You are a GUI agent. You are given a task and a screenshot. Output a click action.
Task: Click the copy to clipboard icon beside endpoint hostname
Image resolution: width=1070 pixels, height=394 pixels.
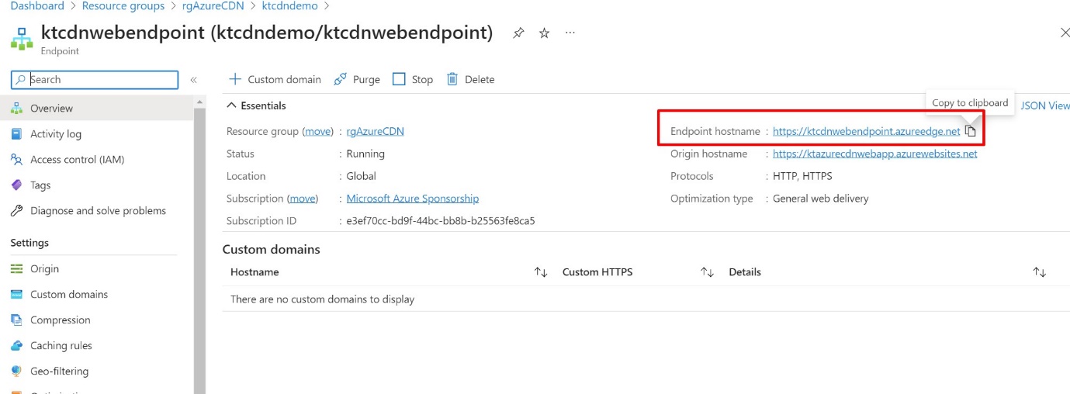pyautogui.click(x=970, y=131)
